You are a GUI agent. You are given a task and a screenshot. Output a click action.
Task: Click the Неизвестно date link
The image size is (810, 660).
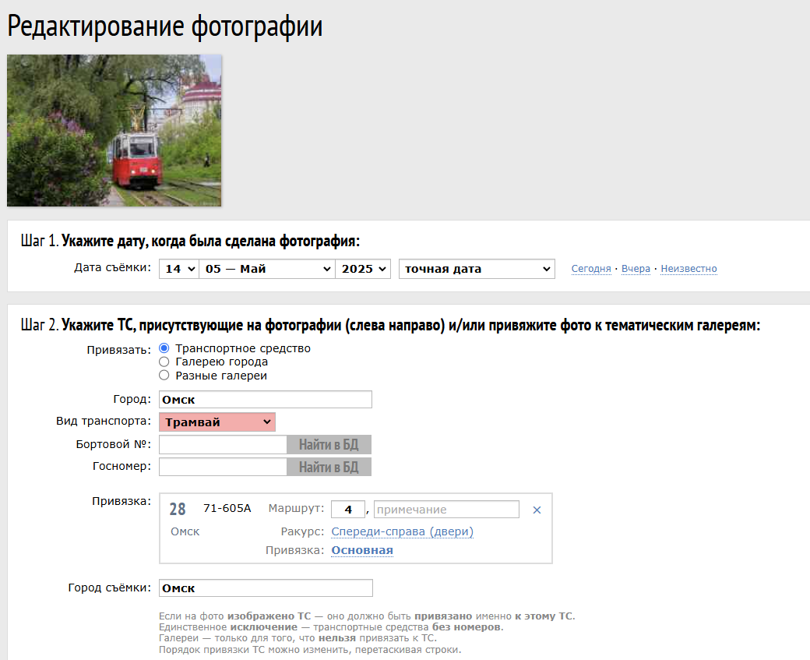click(x=688, y=269)
